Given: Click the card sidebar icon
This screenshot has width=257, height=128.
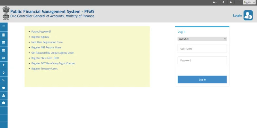Looking at the screenshot, I should click(x=4, y=43).
